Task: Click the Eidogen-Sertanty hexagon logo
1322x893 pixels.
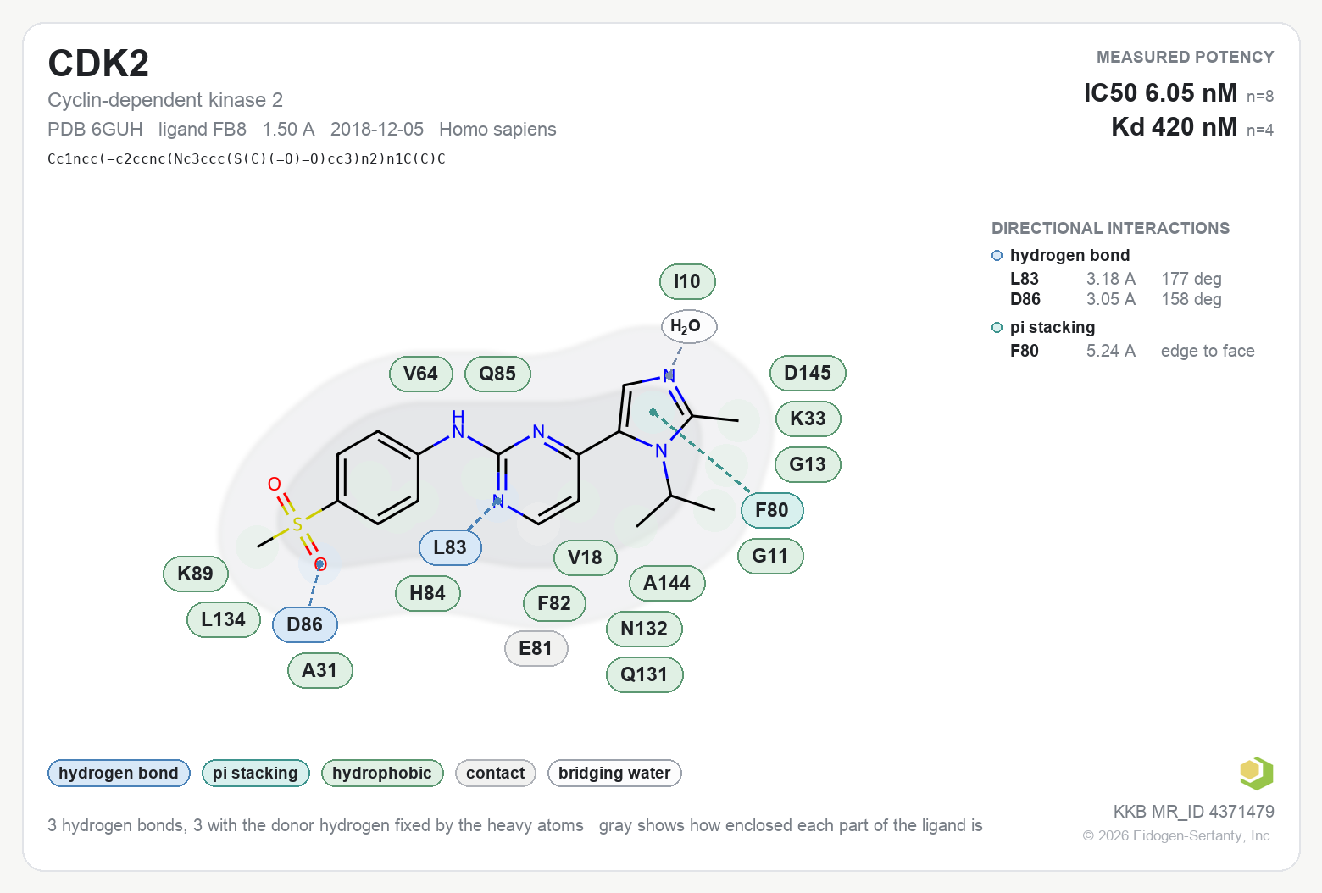Action: coord(1256,773)
